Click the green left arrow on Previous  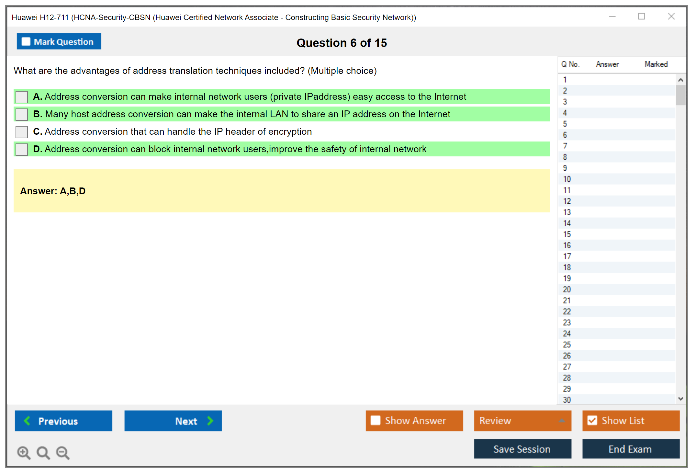tap(28, 421)
